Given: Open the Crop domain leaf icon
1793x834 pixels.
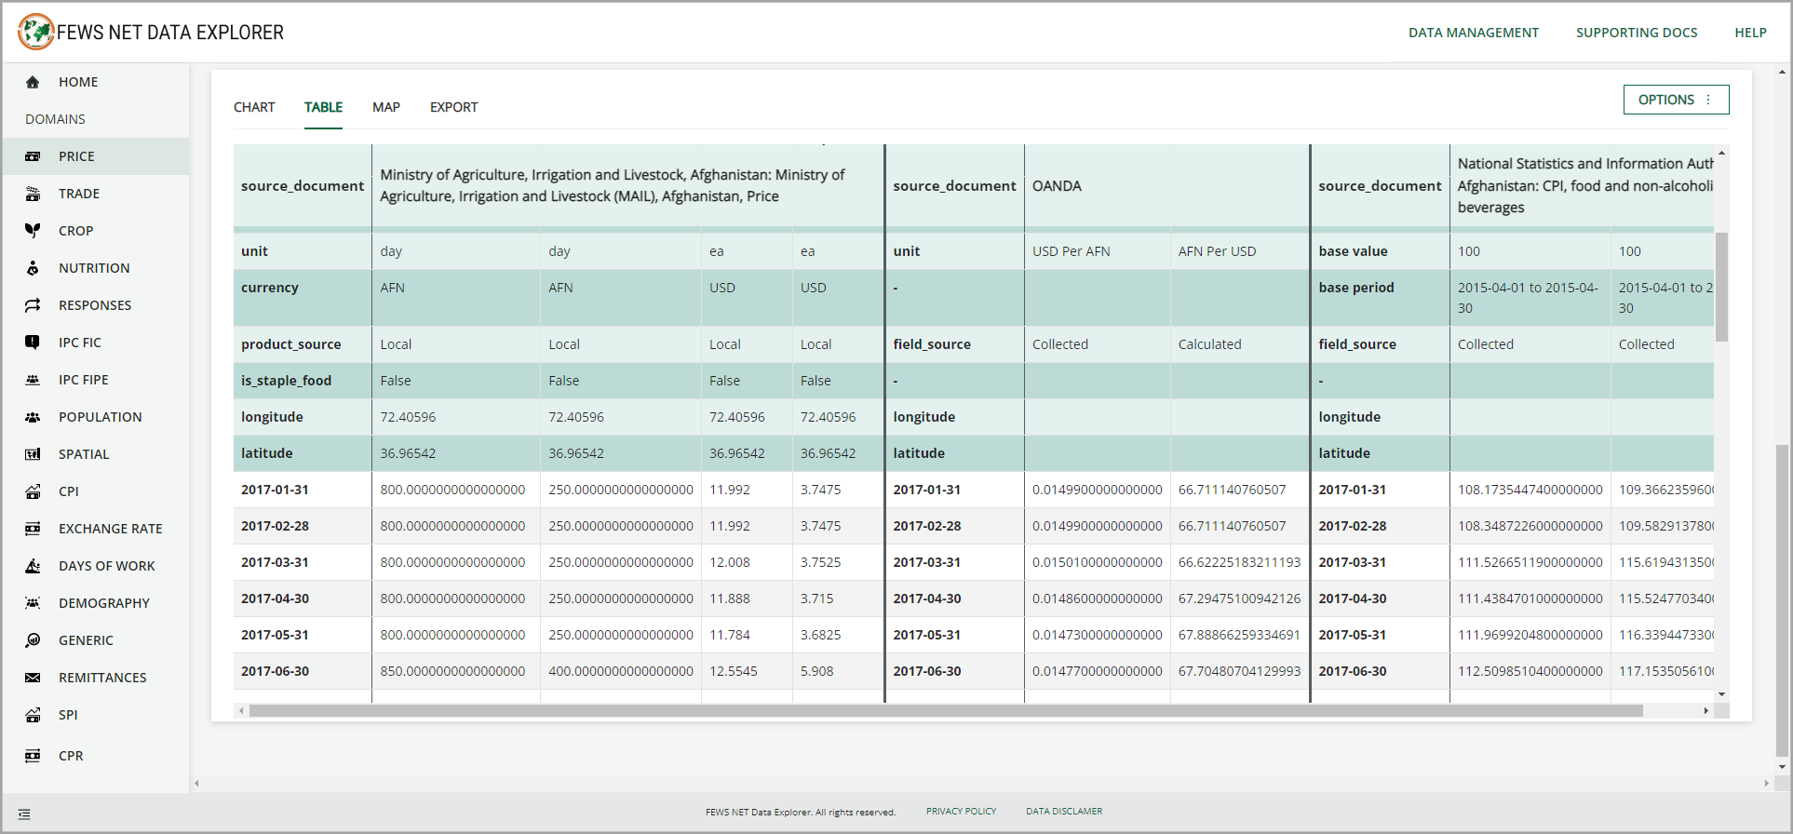Looking at the screenshot, I should 33,231.
